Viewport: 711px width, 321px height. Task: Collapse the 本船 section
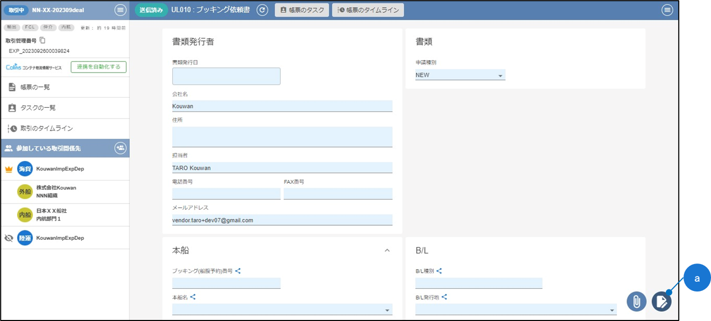tap(387, 251)
